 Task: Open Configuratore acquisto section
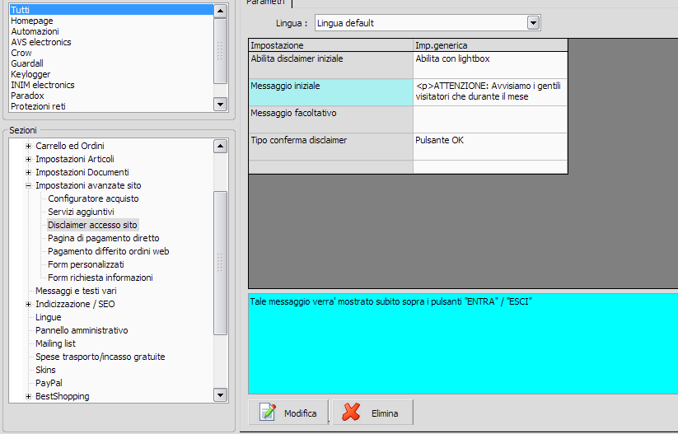pos(93,198)
